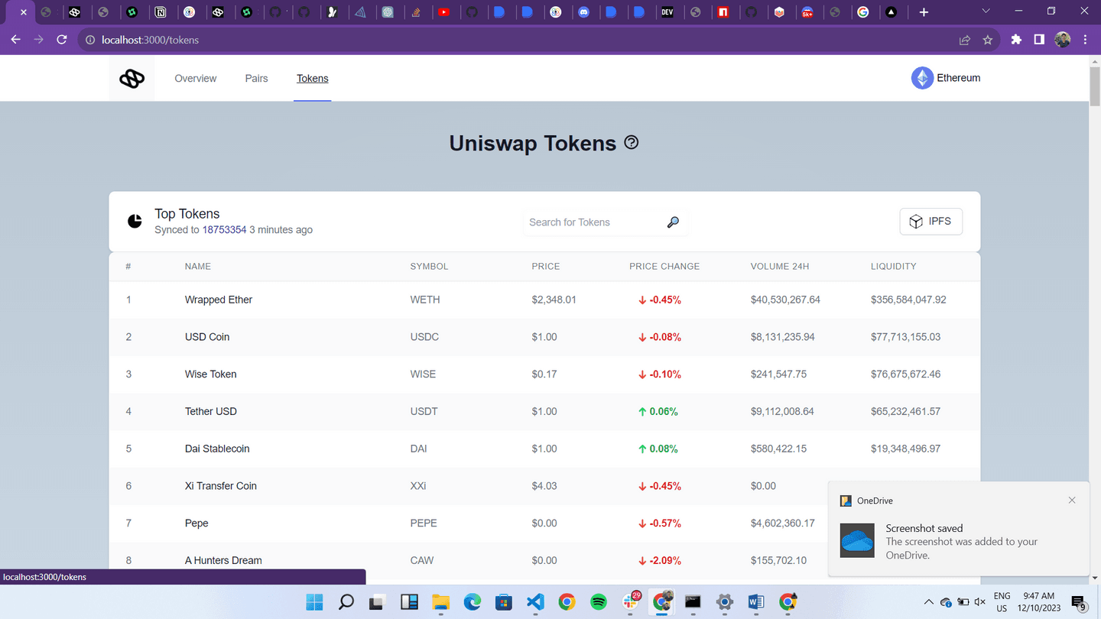
Task: Switch to the Notion browser tab
Action: coord(161,12)
